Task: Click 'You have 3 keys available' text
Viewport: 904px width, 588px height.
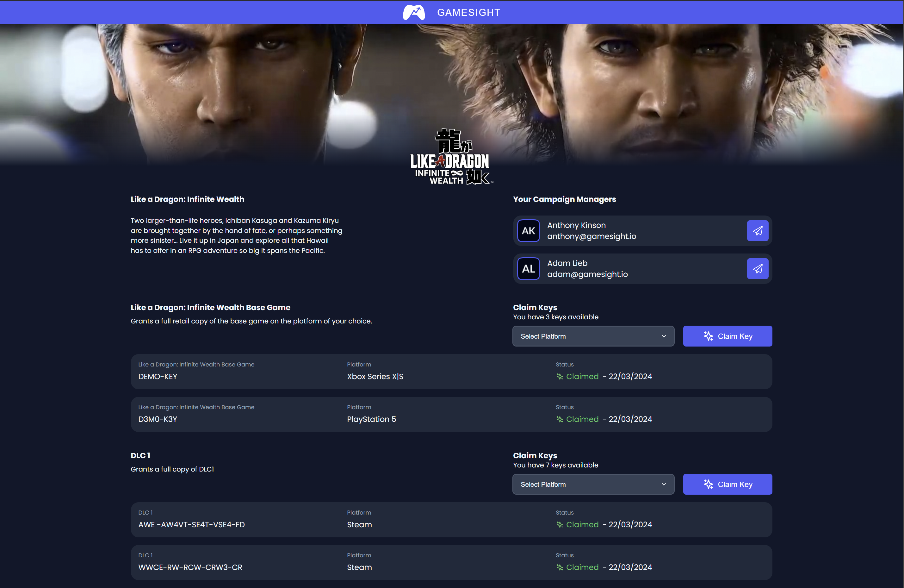Action: point(555,317)
